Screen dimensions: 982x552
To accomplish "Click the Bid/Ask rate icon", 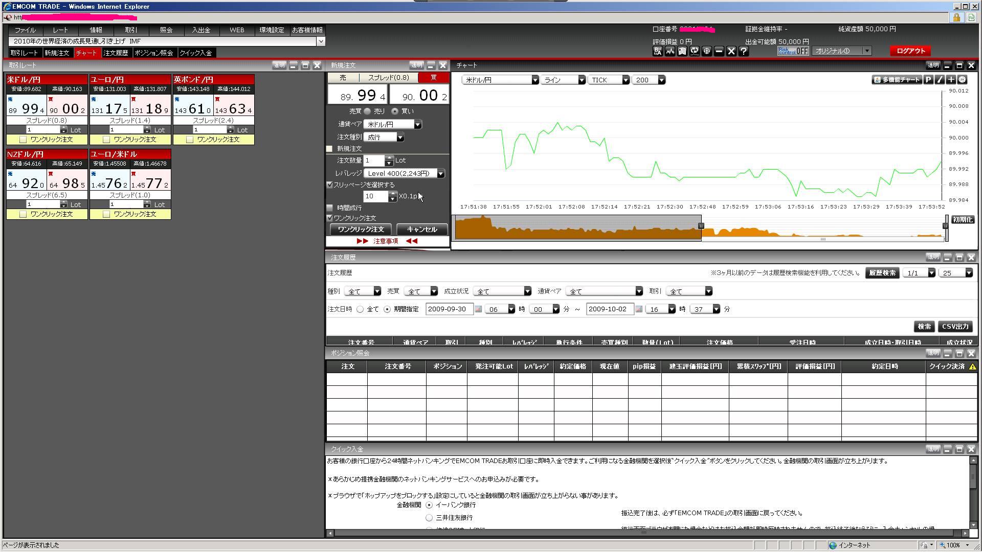I will coord(658,51).
